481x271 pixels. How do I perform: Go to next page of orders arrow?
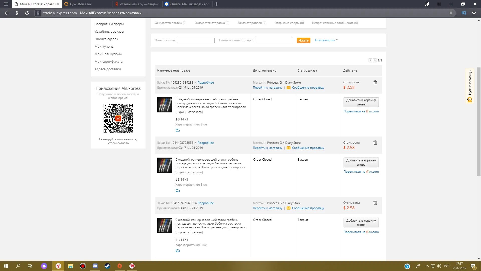(x=375, y=60)
